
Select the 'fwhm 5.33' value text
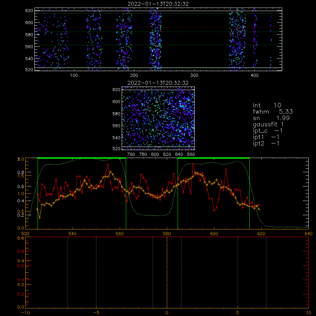[x=273, y=112]
